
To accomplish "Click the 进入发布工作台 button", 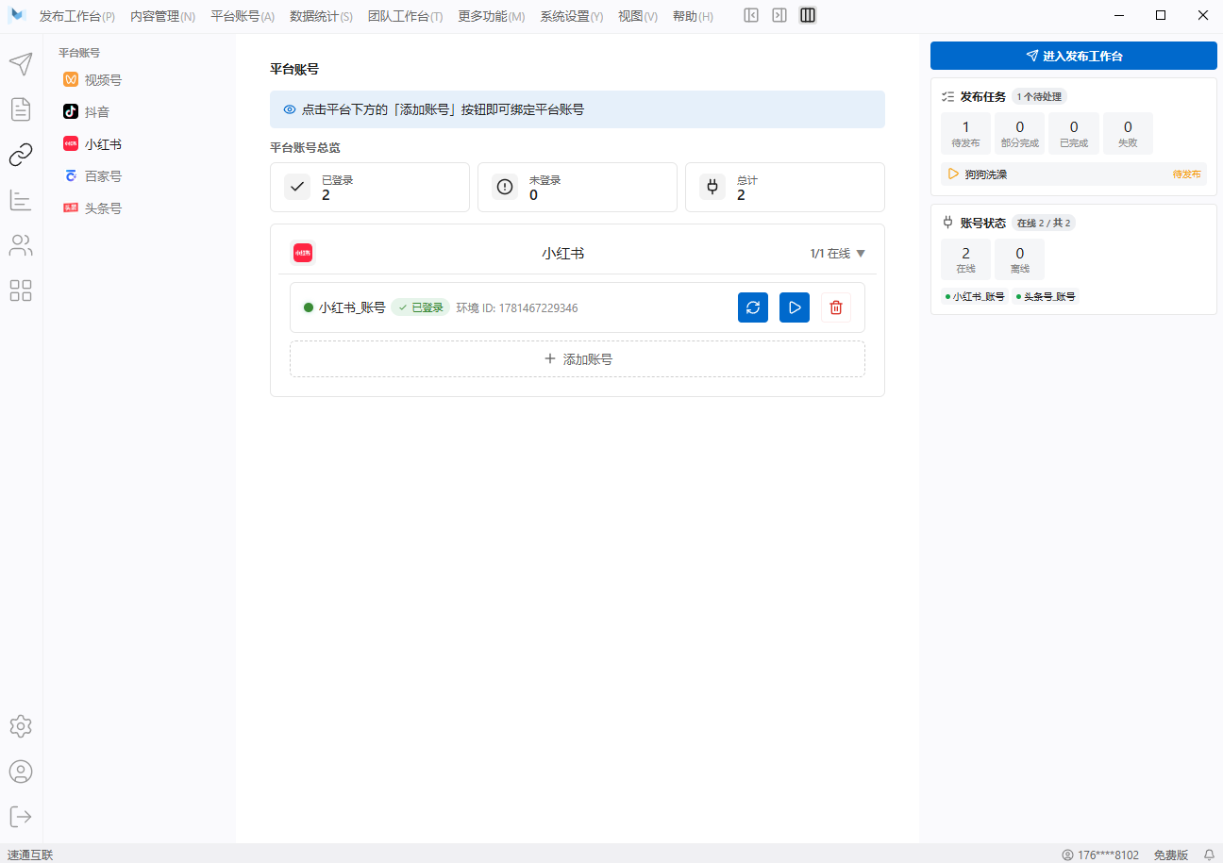I will pyautogui.click(x=1074, y=56).
